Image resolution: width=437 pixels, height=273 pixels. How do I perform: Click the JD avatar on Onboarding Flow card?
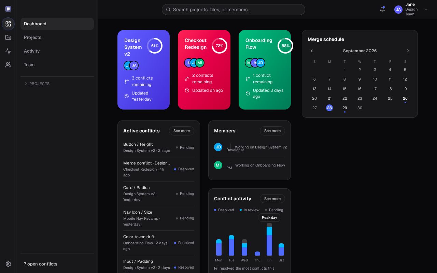point(260,63)
